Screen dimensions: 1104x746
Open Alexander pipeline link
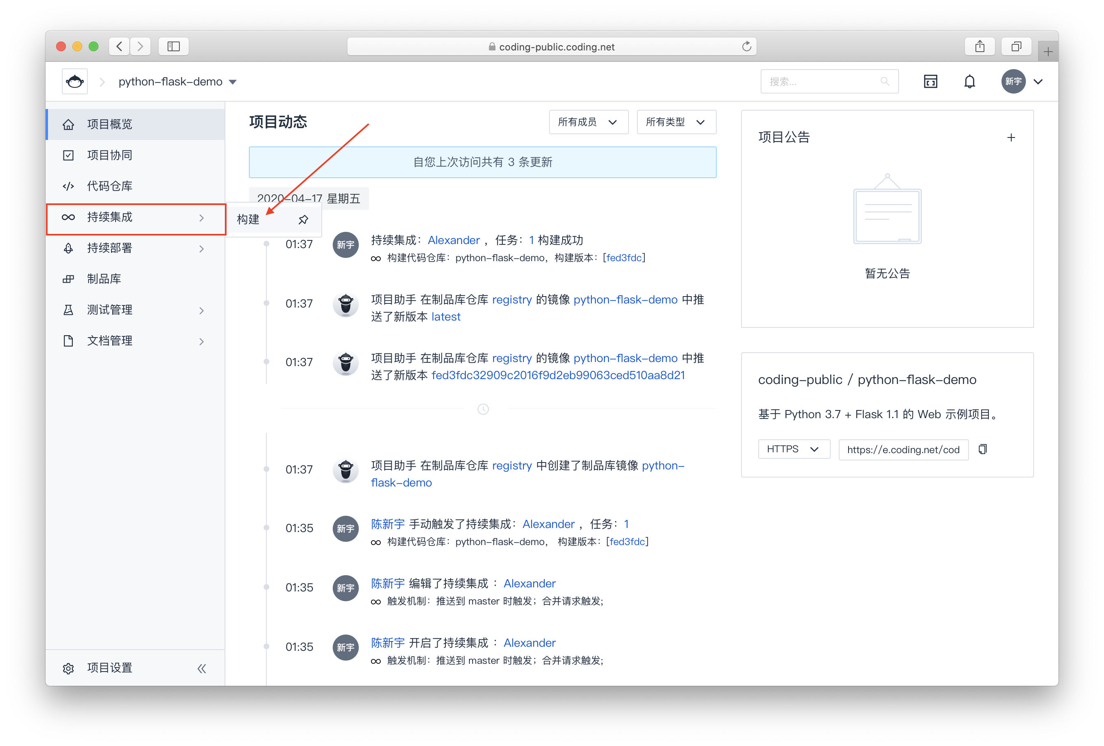coord(453,240)
